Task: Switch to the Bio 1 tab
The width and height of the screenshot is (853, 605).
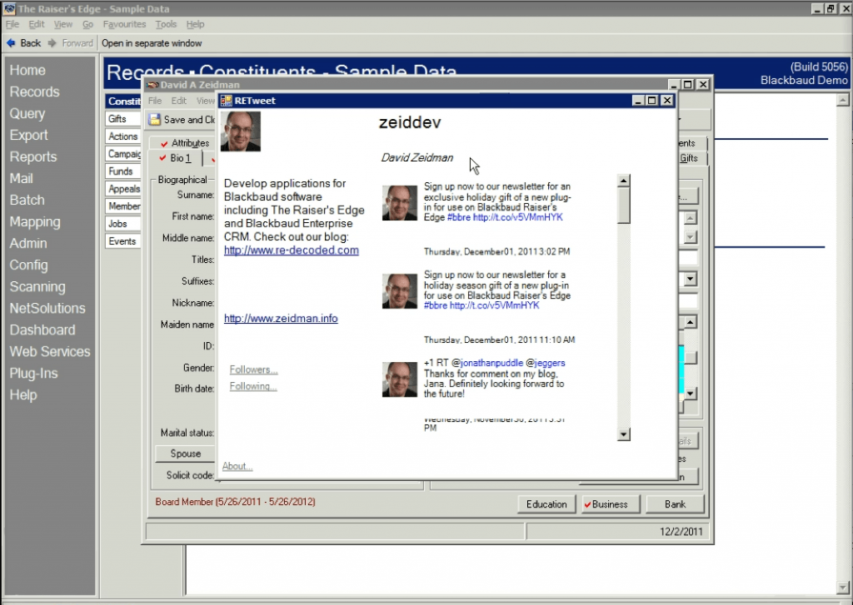Action: click(x=176, y=158)
